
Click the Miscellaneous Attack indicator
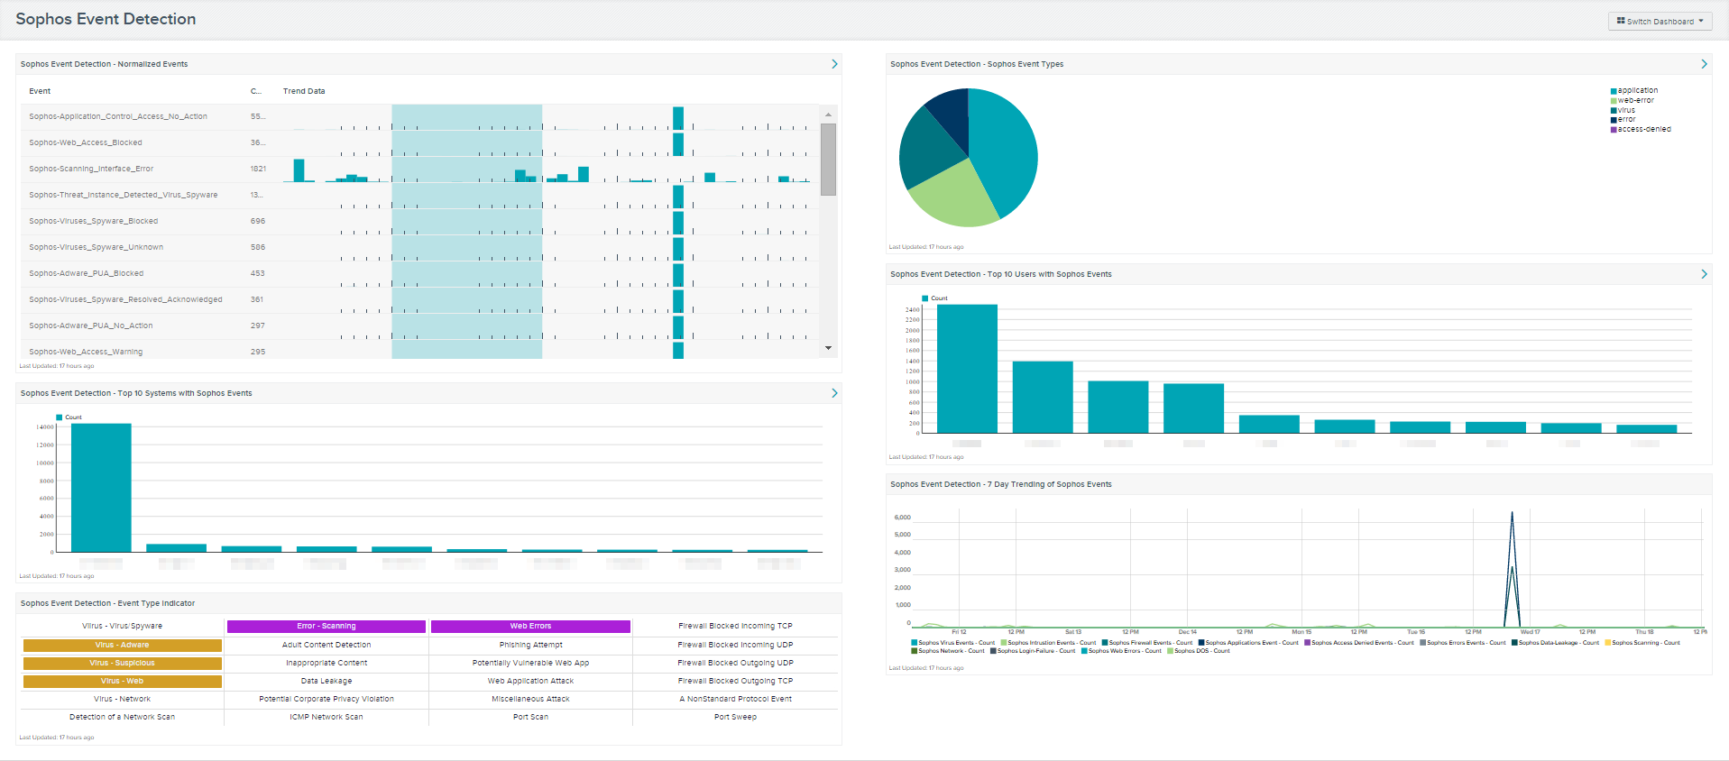530,699
